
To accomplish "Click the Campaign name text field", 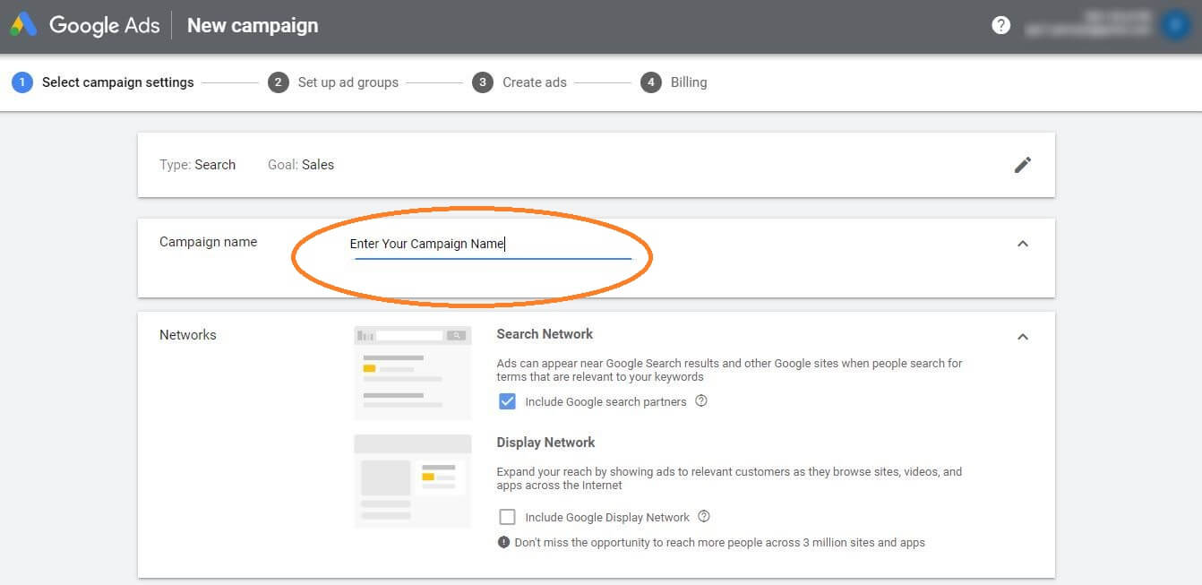I will click(494, 245).
